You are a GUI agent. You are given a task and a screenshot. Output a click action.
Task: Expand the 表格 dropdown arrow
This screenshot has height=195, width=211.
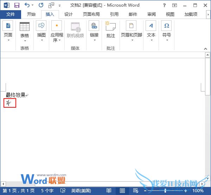point(25,41)
